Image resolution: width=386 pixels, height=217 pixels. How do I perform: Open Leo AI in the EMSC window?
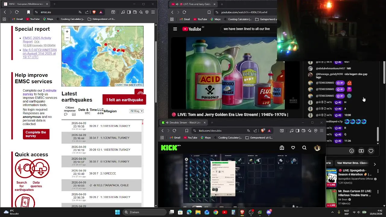point(141,12)
